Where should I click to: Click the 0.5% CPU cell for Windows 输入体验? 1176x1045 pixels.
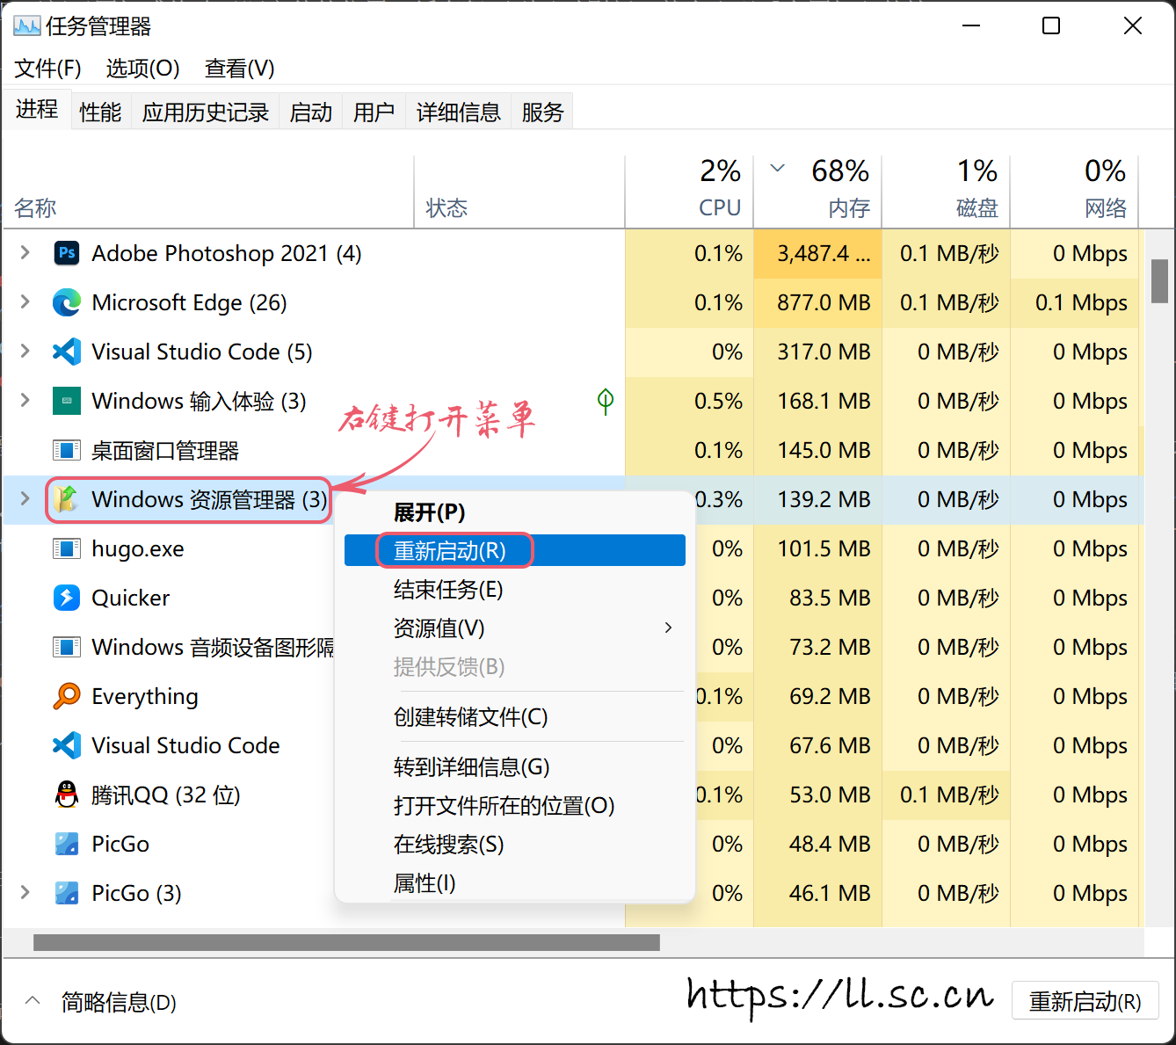689,401
